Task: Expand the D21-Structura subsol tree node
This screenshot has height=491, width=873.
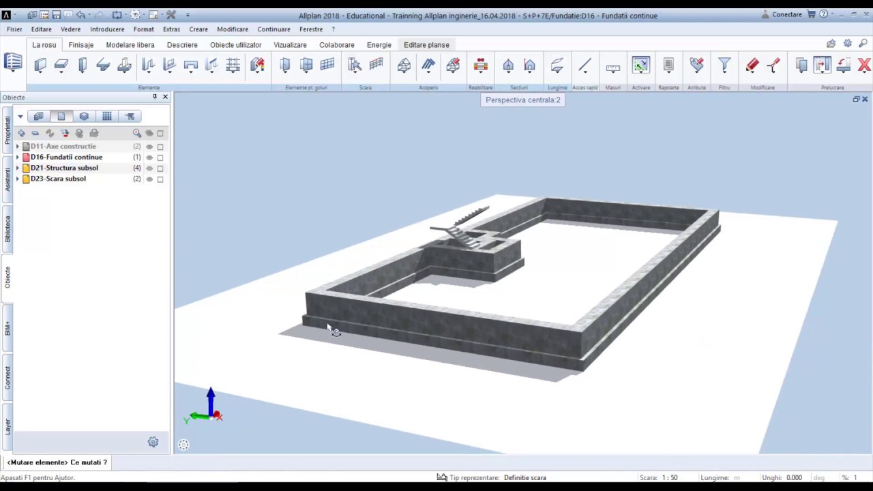Action: click(x=18, y=168)
